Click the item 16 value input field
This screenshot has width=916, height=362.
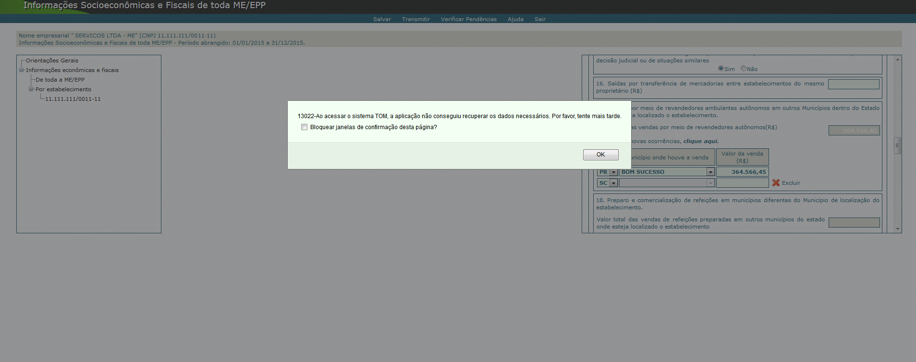pyautogui.click(x=854, y=84)
